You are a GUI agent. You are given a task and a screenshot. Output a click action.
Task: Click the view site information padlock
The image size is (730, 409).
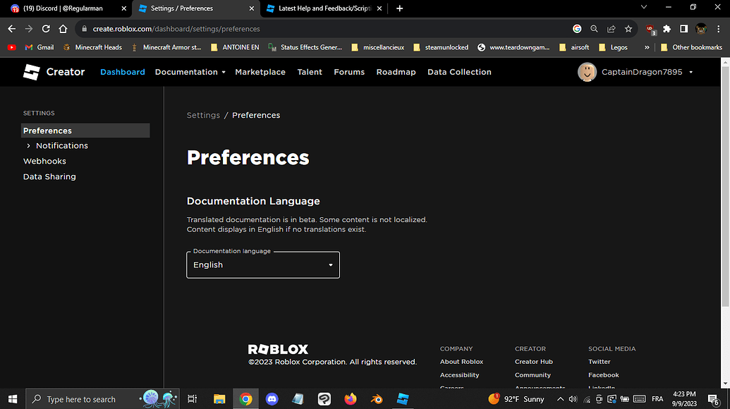coord(83,30)
